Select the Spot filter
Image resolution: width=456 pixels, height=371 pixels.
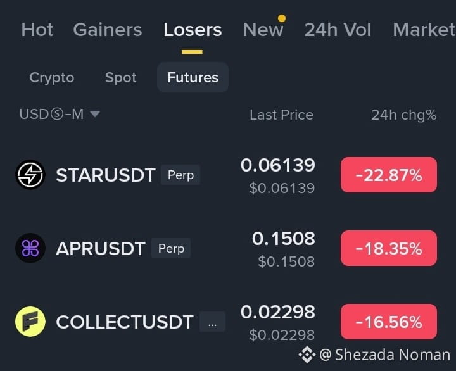[x=121, y=77]
